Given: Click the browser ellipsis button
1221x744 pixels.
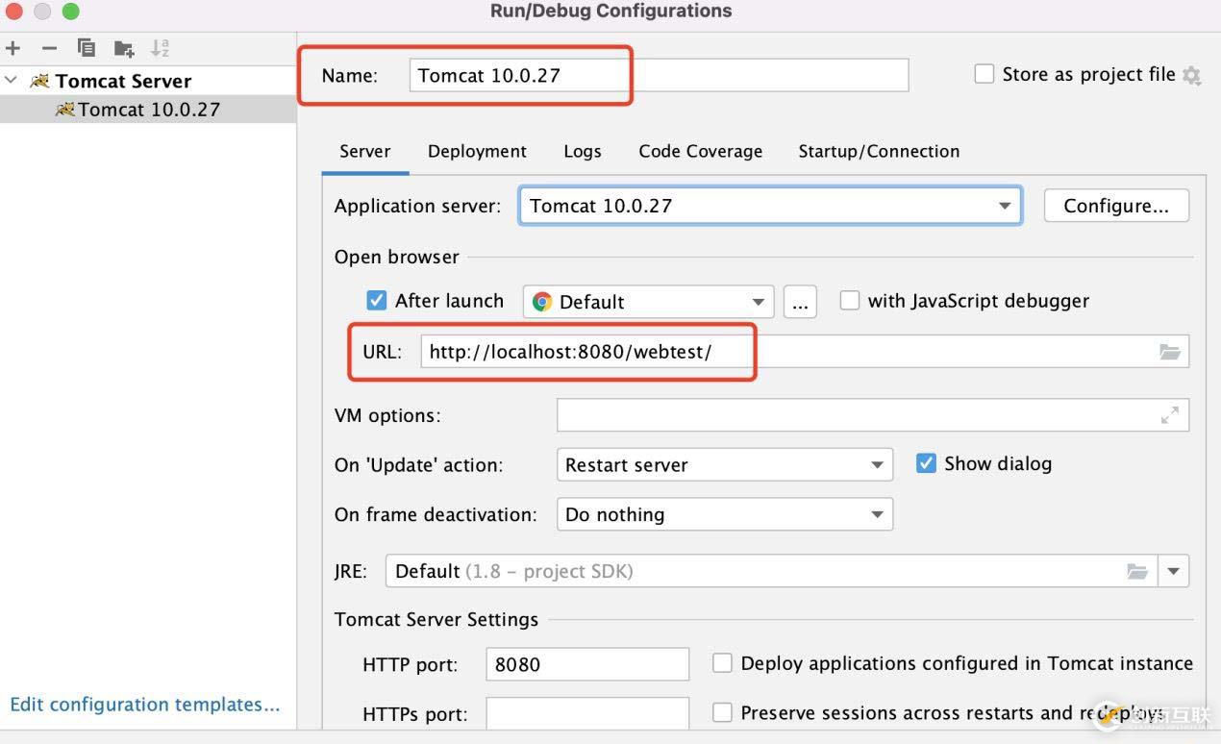Looking at the screenshot, I should click(x=800, y=302).
